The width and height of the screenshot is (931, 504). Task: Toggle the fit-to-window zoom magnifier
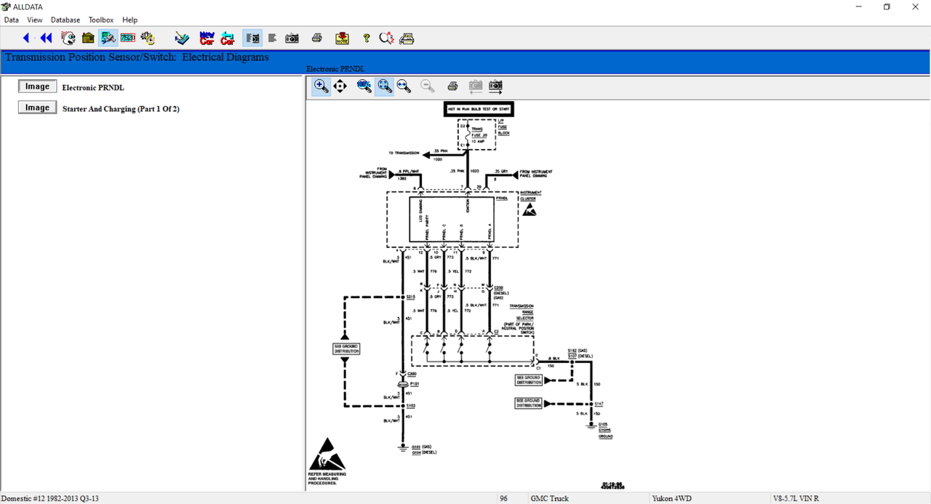click(385, 87)
